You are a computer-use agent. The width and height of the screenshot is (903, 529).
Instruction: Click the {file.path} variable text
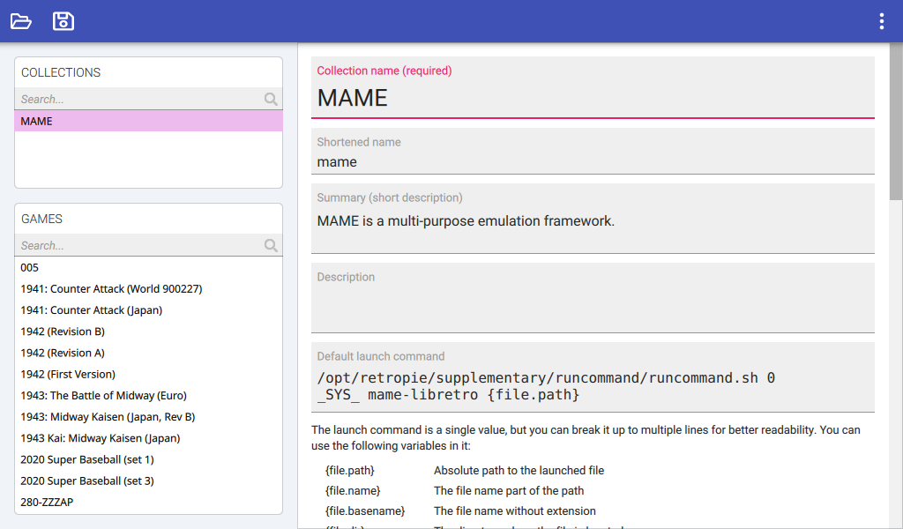(x=349, y=470)
